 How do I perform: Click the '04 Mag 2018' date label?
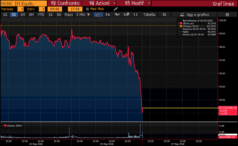click(x=107, y=144)
